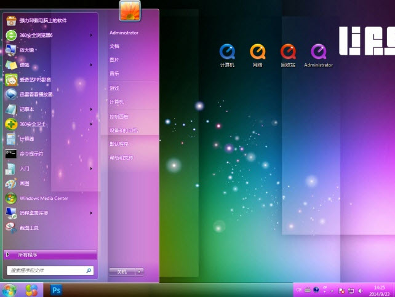Open 文档 documents link
This screenshot has height=297, width=395.
[114, 46]
